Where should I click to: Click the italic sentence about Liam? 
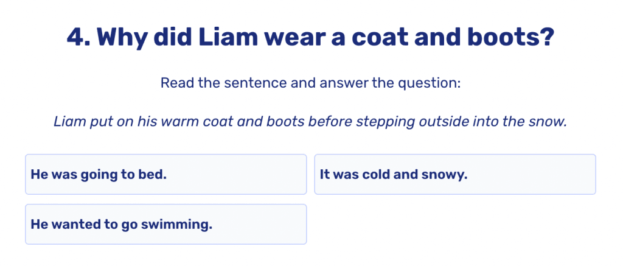[x=311, y=121]
